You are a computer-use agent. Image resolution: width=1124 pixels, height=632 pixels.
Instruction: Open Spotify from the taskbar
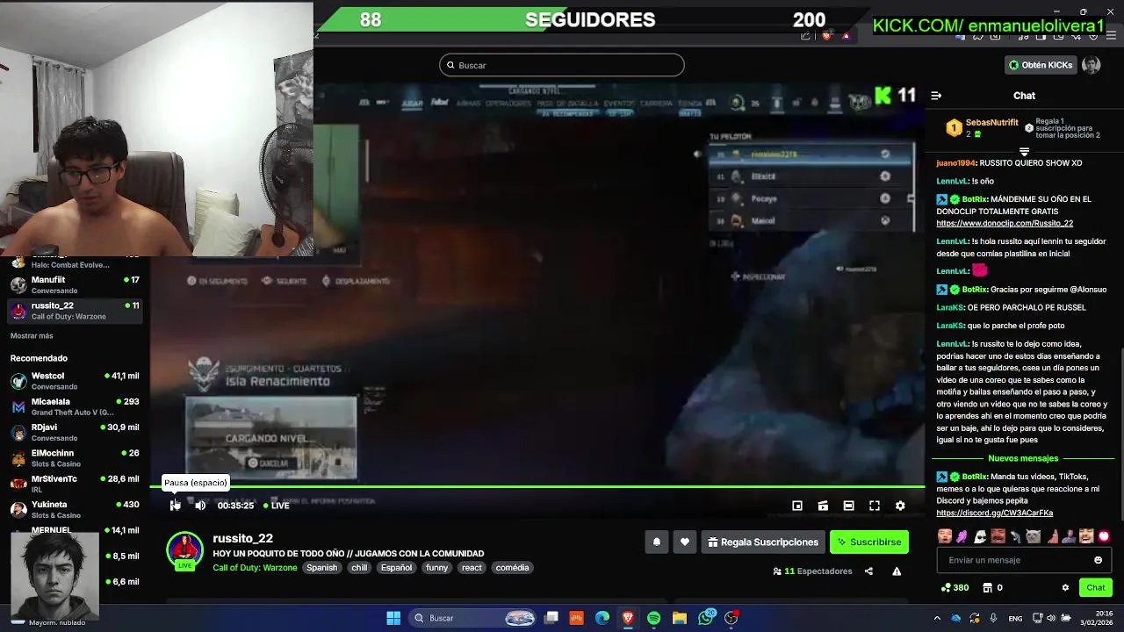654,618
